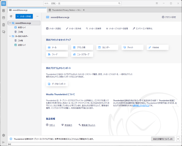Click あなたの権利について button
Screen dimensions: 182x146
(x=163, y=139)
